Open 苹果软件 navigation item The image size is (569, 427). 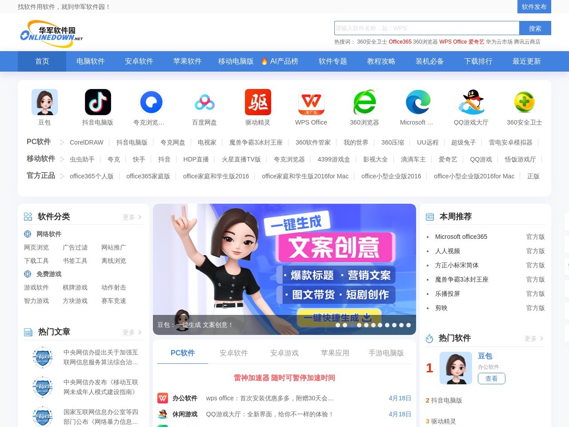coord(188,61)
